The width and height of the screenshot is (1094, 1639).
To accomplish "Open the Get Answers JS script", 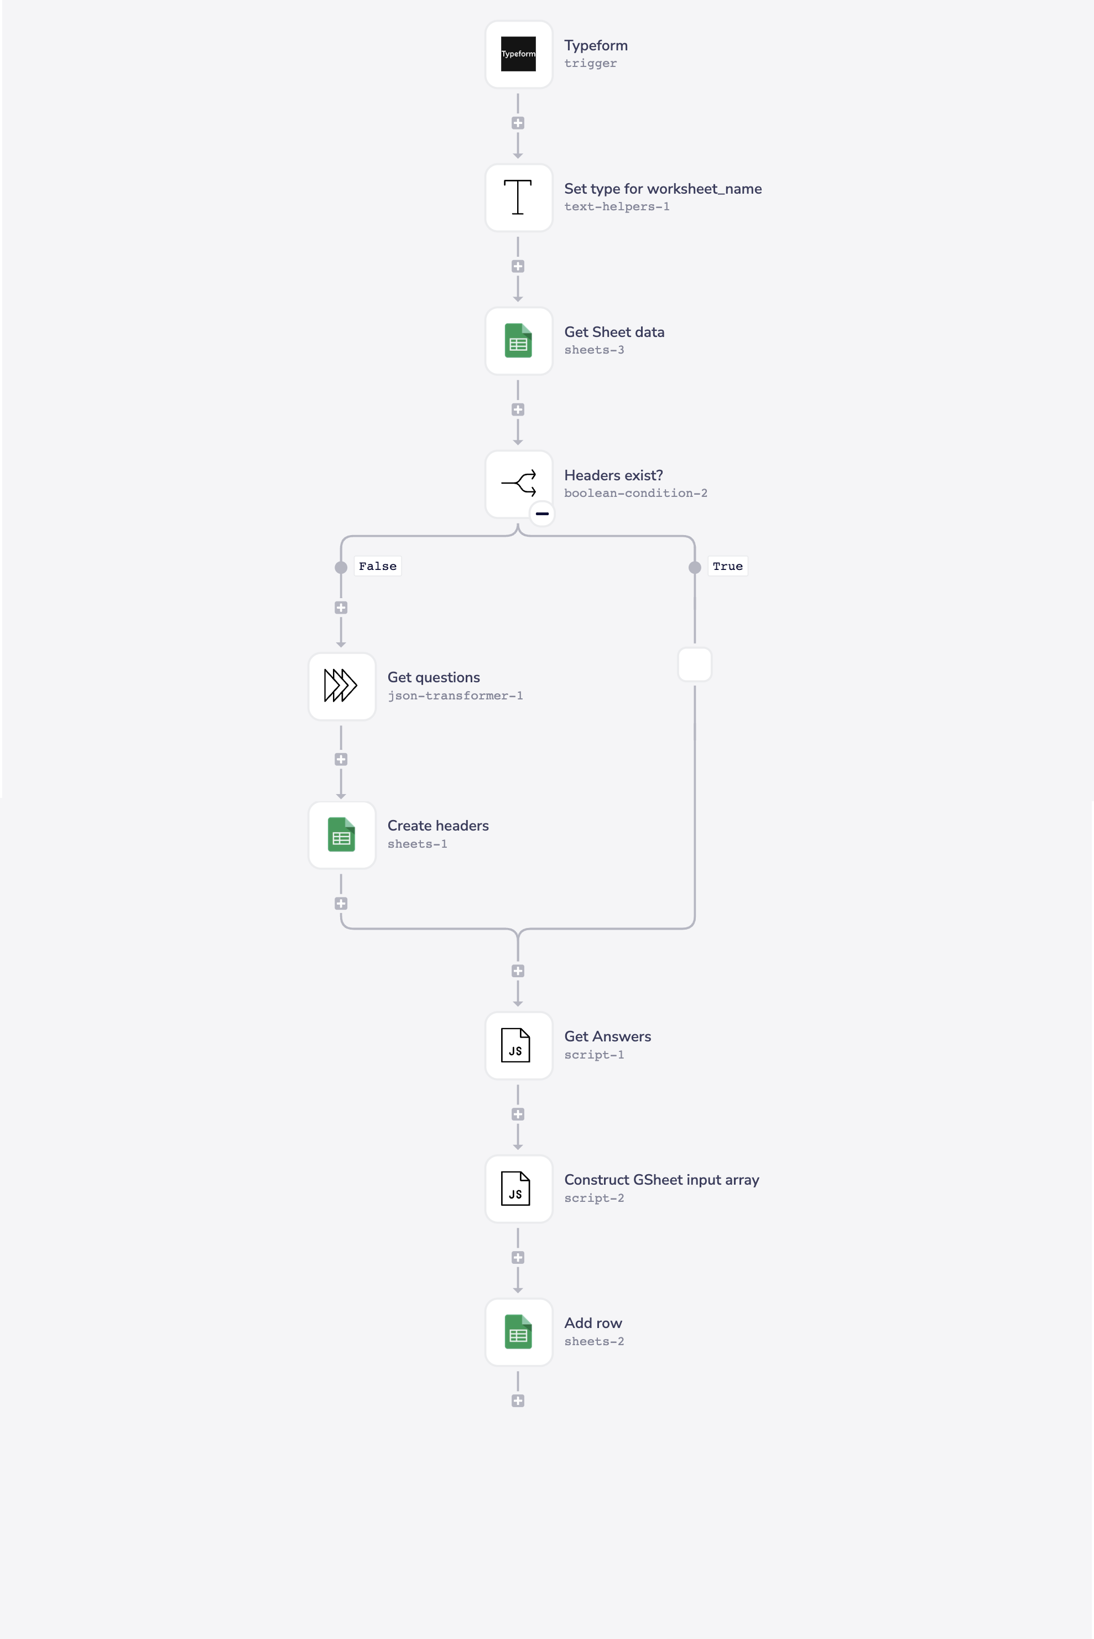I will coord(518,1046).
